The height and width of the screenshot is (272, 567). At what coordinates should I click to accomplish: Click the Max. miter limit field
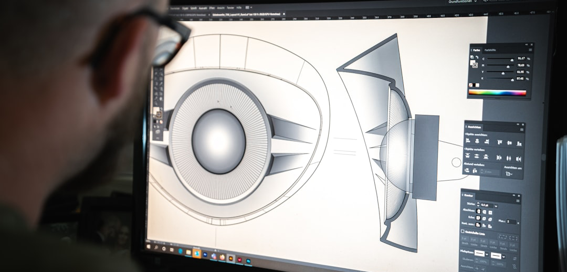point(511,222)
